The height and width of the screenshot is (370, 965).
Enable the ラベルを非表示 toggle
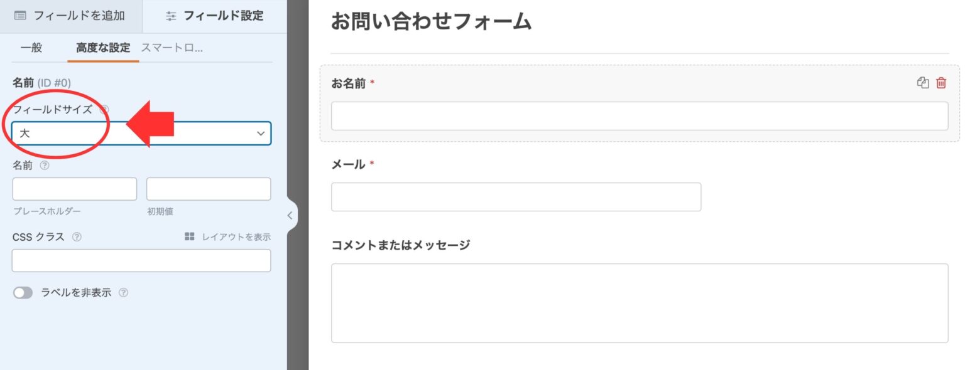click(x=23, y=292)
